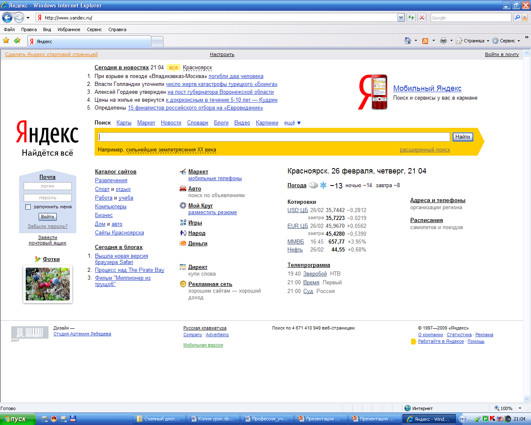The height and width of the screenshot is (425, 531).
Task: Open the berries photo thumbnail
Action: pyautogui.click(x=48, y=284)
